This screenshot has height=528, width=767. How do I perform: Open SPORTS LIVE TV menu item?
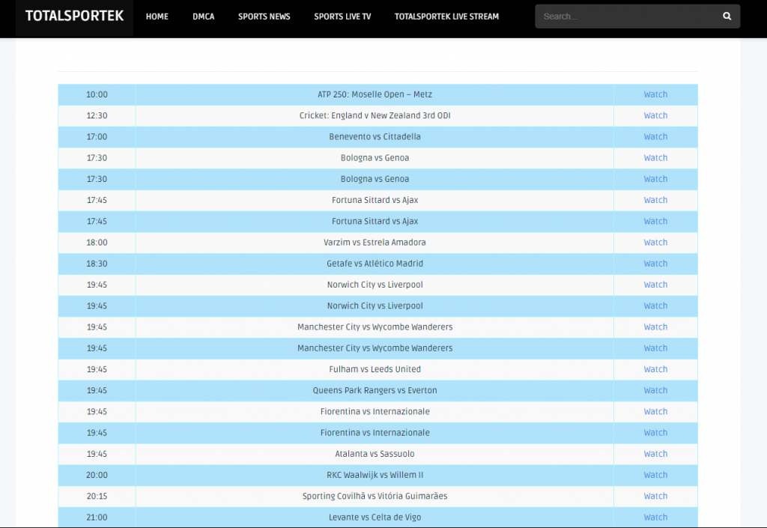(342, 16)
